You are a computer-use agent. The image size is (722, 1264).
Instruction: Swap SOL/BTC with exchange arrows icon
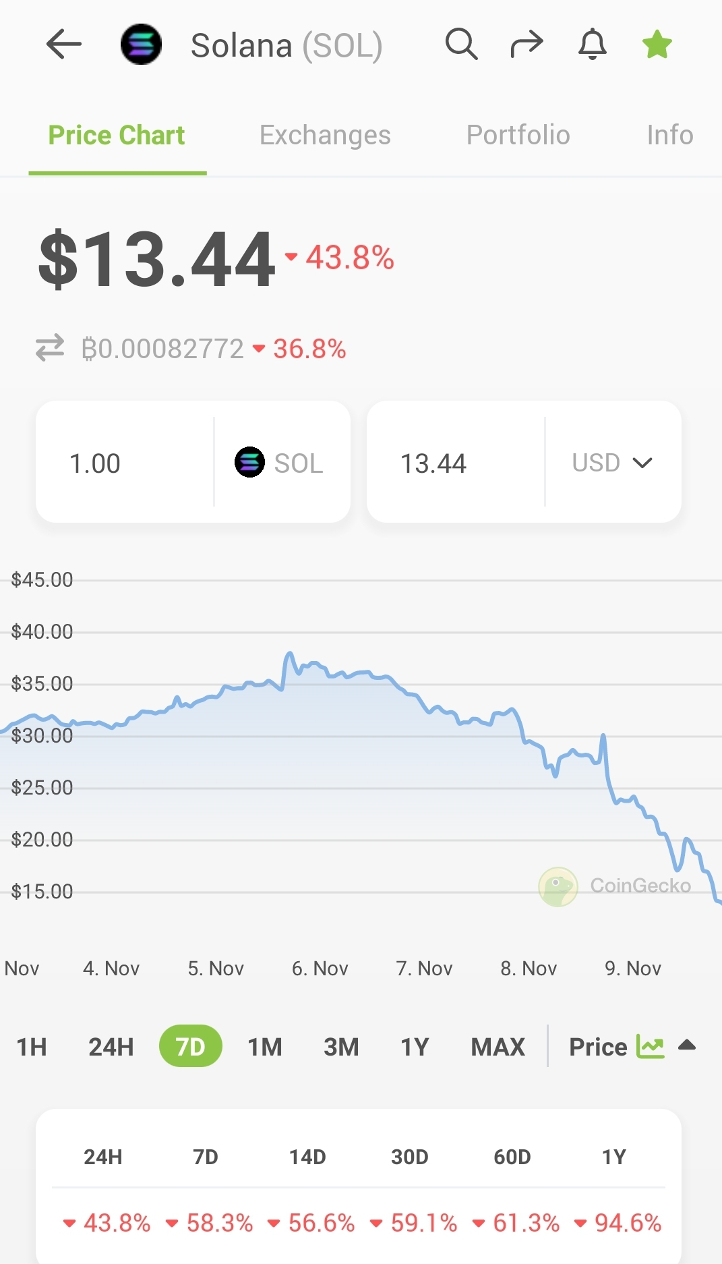50,348
